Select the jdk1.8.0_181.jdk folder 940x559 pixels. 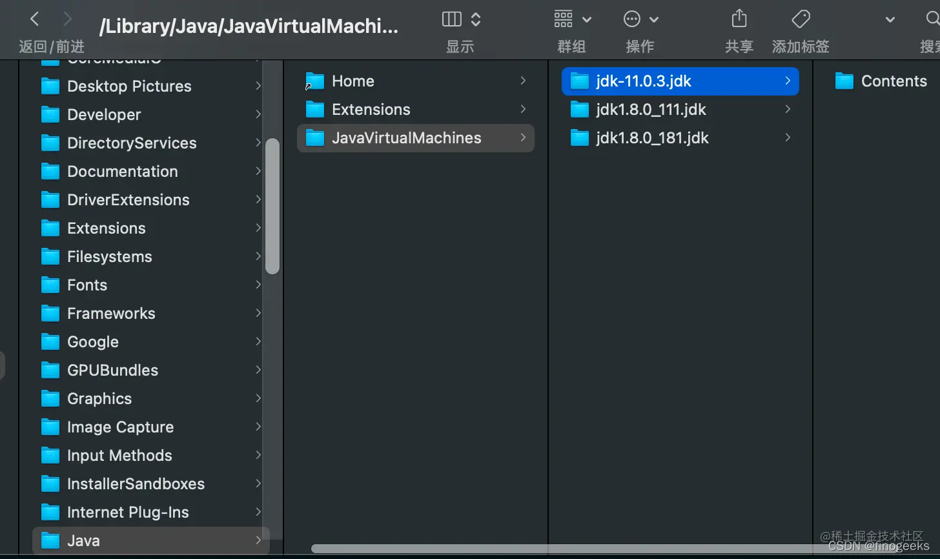click(680, 137)
